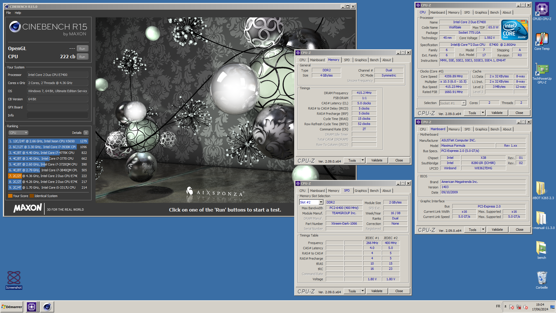Select ranking row Intel Core i5-3317U

48,188
